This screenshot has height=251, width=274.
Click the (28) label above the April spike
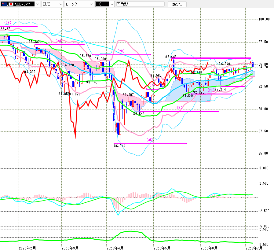click(x=121, y=51)
